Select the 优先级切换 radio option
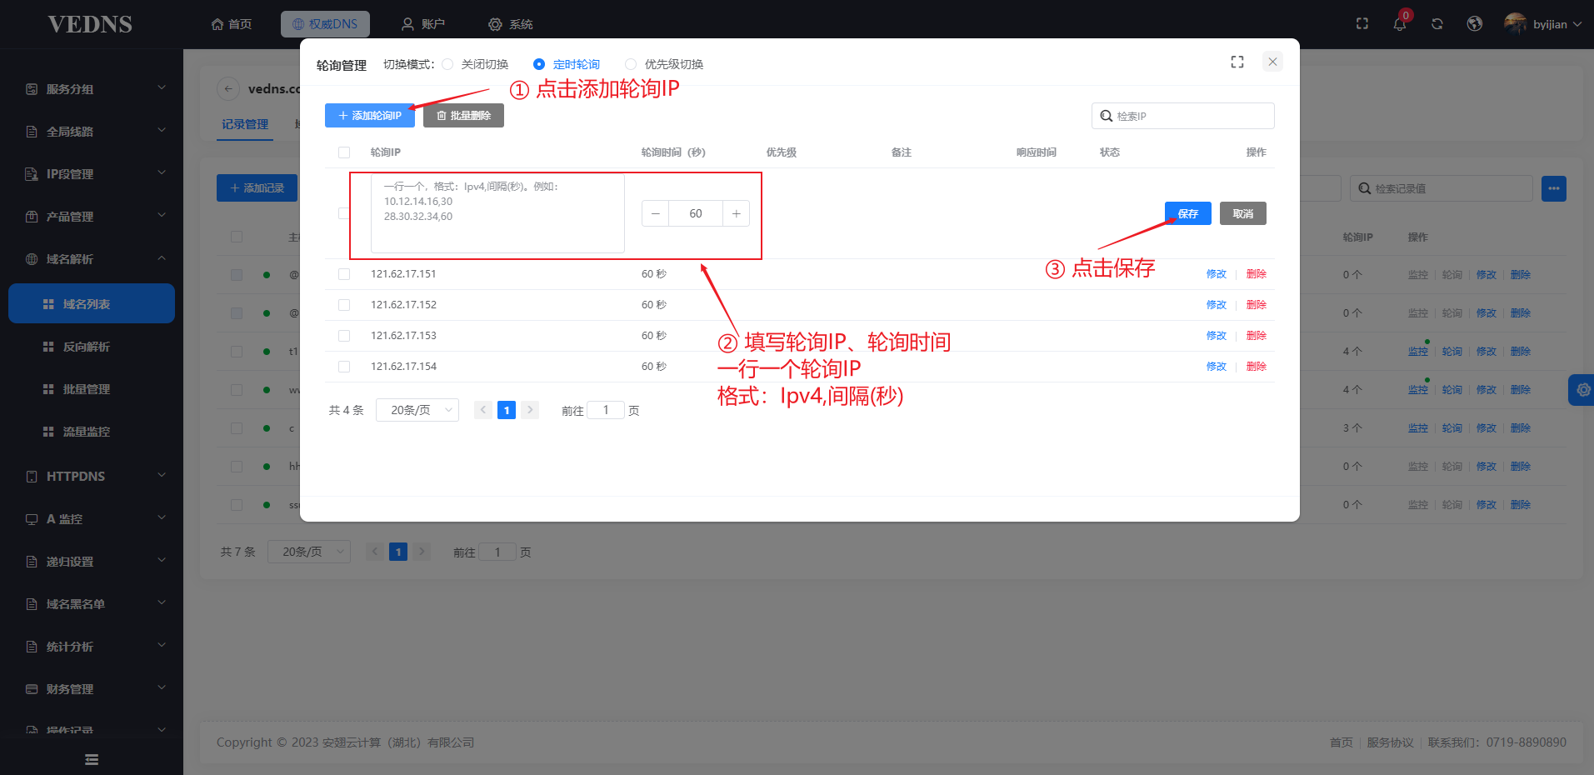Viewport: 1594px width, 775px height. (631, 64)
